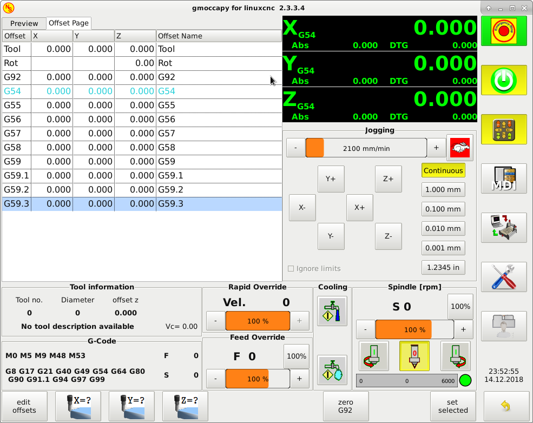Viewport: 533px width, 423px height.
Task: Select 0.001 mm jog increment
Action: tap(443, 248)
